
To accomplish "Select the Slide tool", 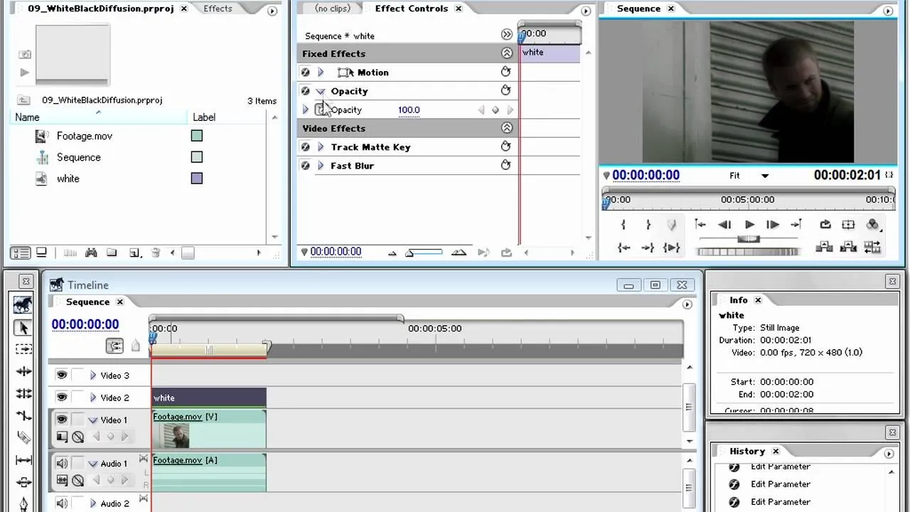I will click(23, 481).
